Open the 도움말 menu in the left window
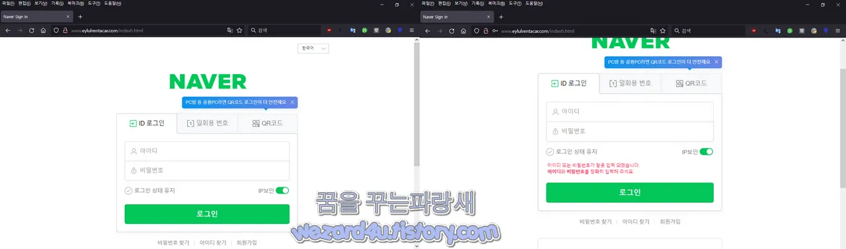This screenshot has height=249, width=846. point(112,3)
